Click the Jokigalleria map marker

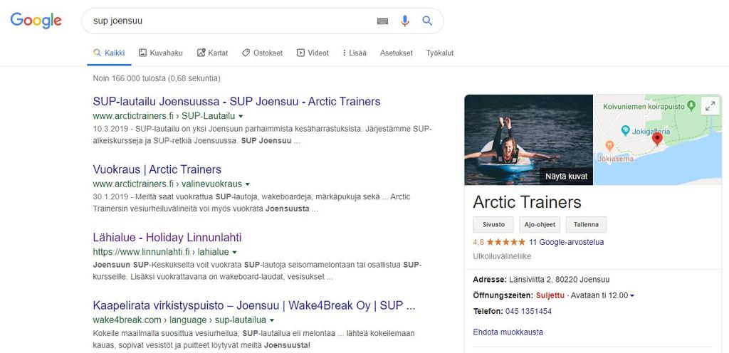[626, 130]
